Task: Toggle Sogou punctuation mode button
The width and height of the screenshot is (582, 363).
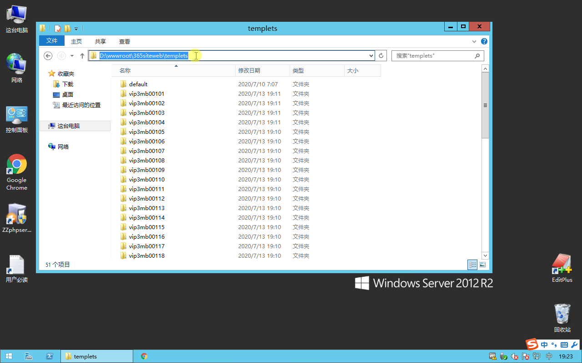Action: (x=554, y=345)
